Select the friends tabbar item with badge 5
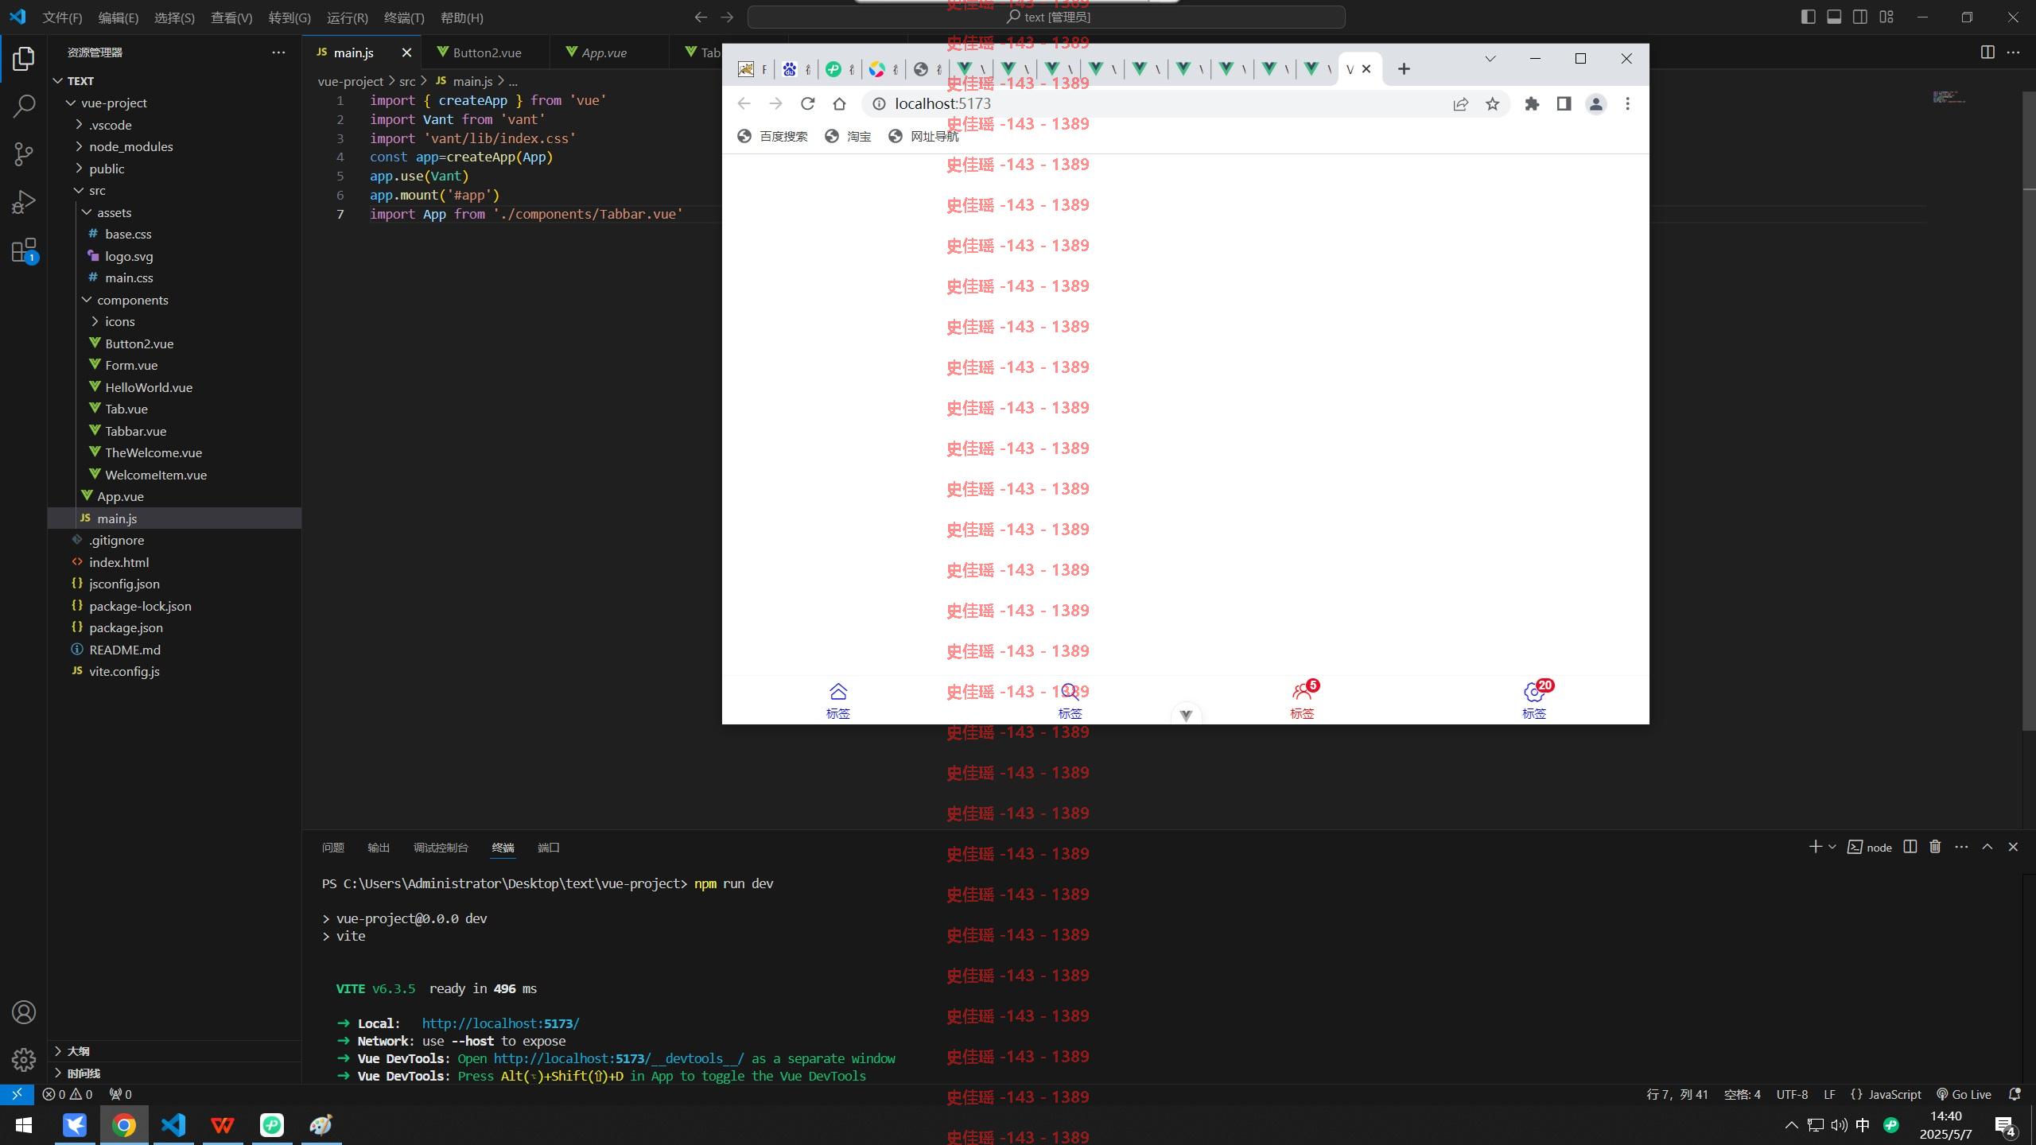The height and width of the screenshot is (1145, 2036). [1302, 701]
